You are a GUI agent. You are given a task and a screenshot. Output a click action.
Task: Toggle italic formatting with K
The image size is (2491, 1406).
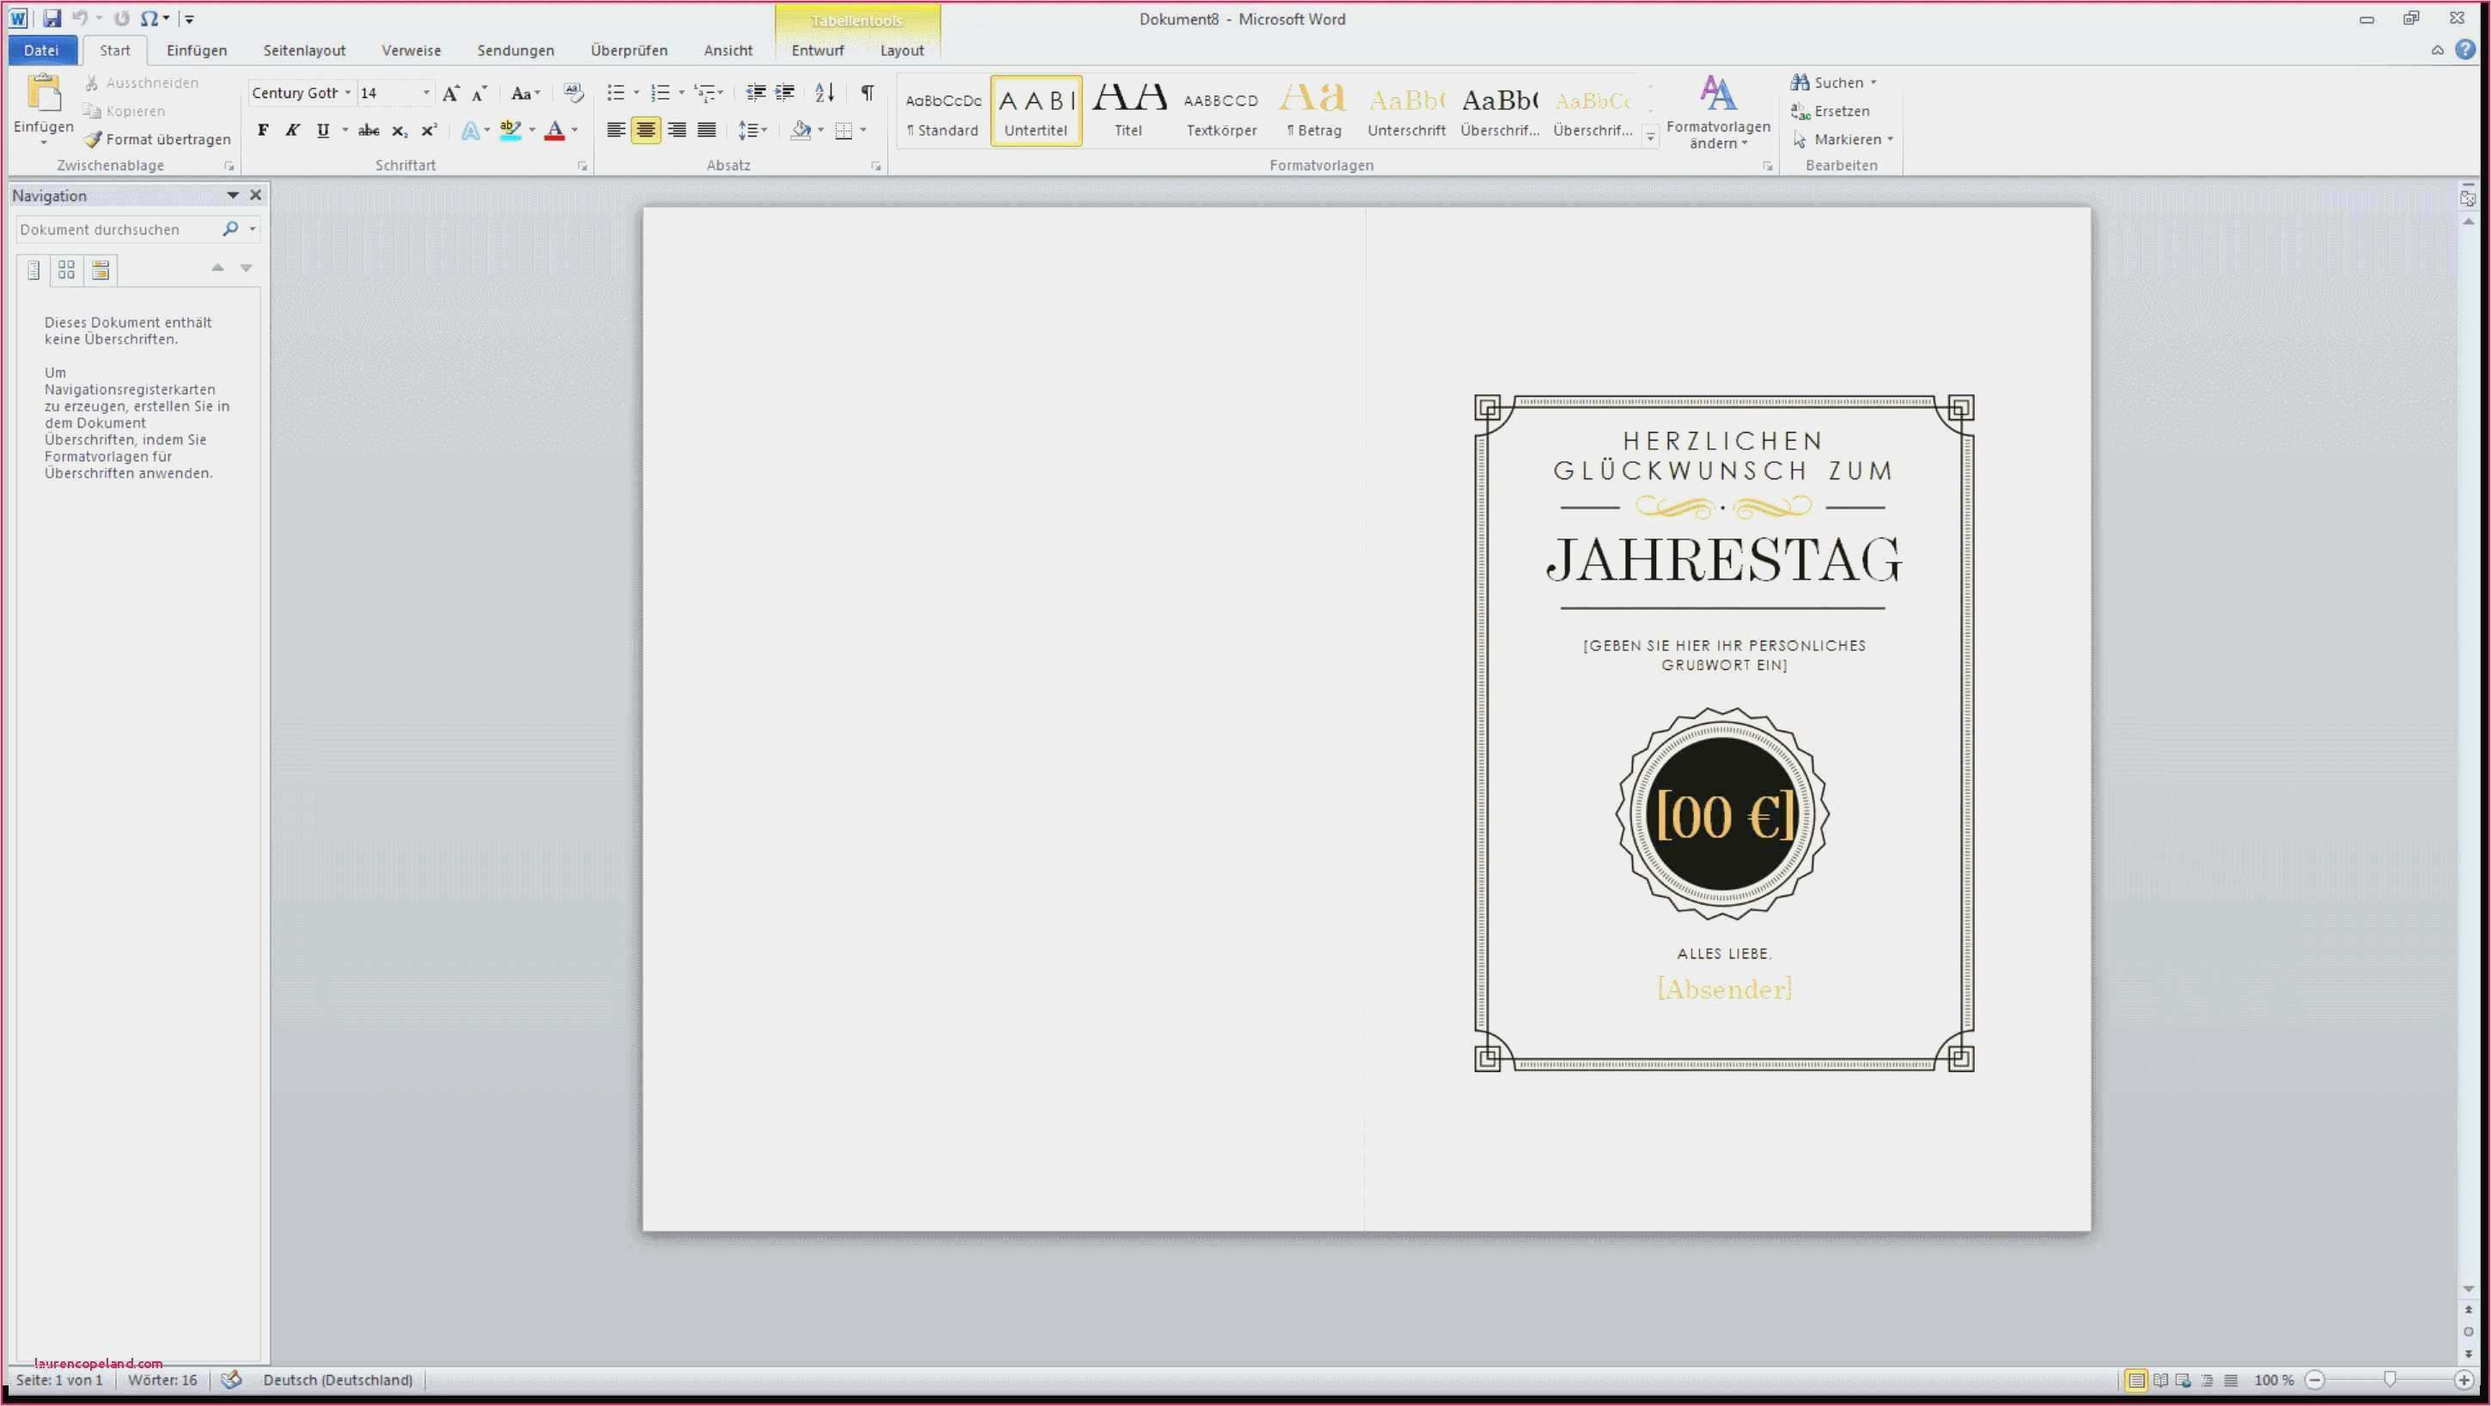pos(292,130)
